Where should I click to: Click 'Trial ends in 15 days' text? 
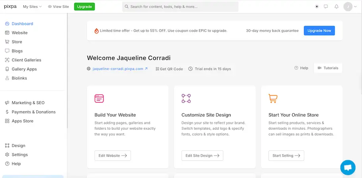213,69
